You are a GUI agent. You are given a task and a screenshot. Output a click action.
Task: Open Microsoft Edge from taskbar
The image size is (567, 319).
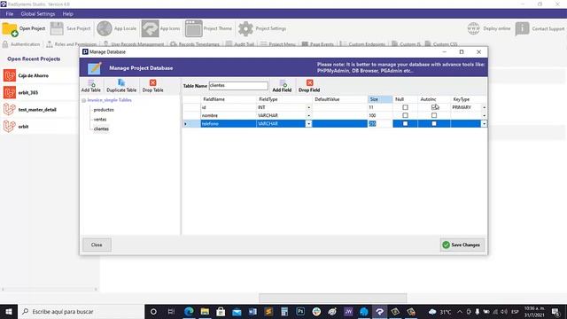point(189,311)
